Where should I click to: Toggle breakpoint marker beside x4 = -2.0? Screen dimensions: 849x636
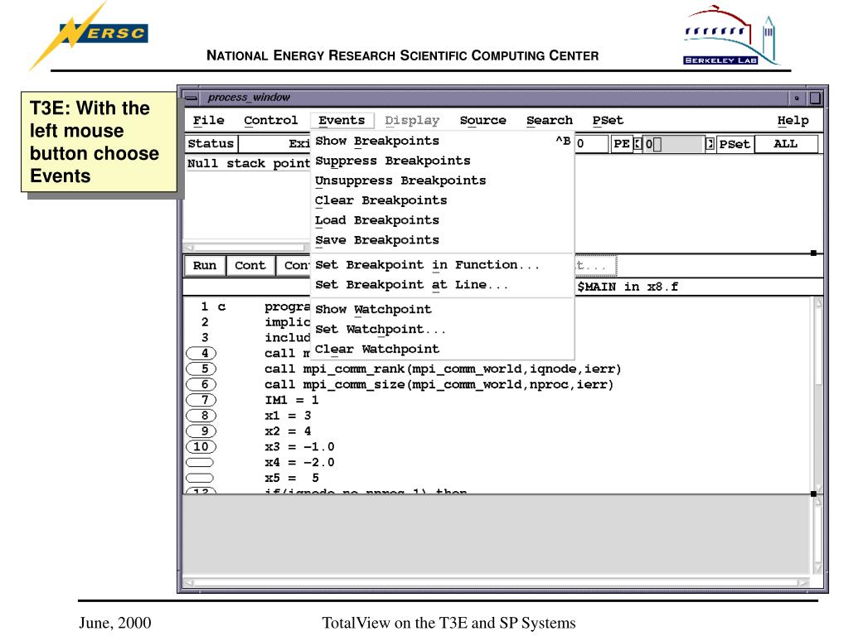click(199, 462)
